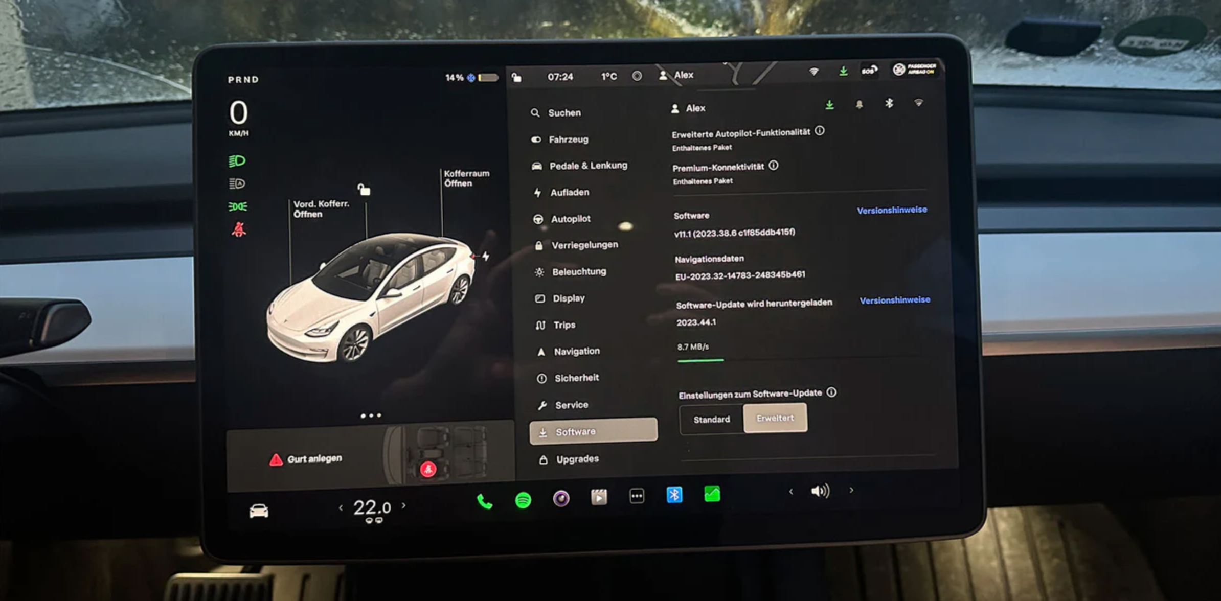The image size is (1221, 601).
Task: Open the Alex profile in the top bar
Action: [x=676, y=75]
